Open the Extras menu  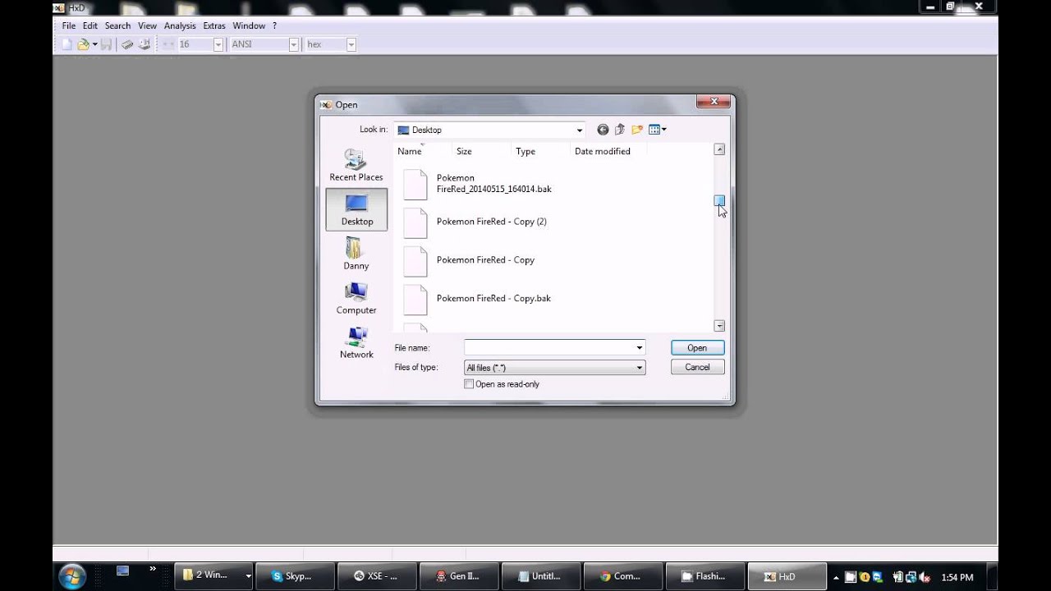214,25
